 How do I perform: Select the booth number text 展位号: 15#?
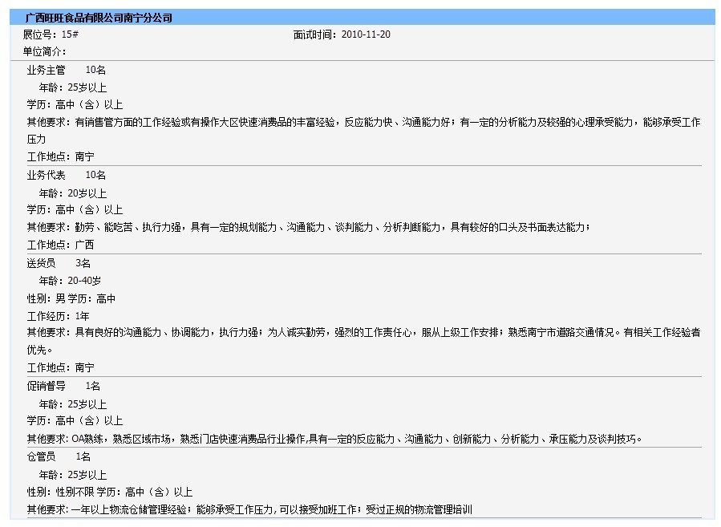click(x=51, y=34)
